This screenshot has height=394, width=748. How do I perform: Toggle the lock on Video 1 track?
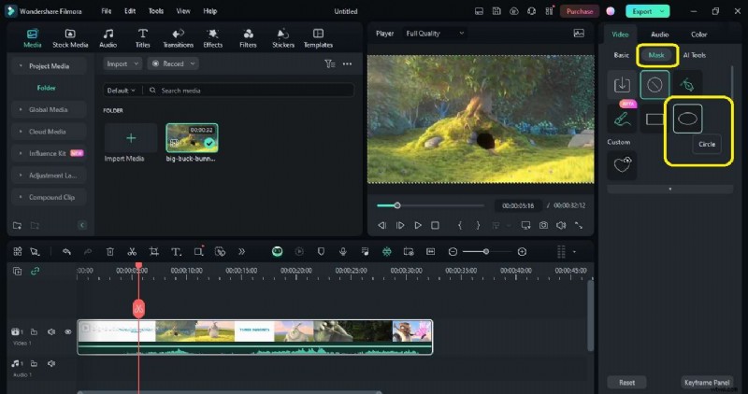pyautogui.click(x=34, y=331)
